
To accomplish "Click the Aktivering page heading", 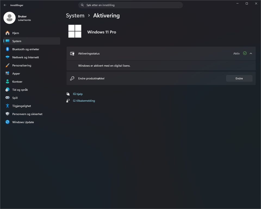I will (106, 16).
